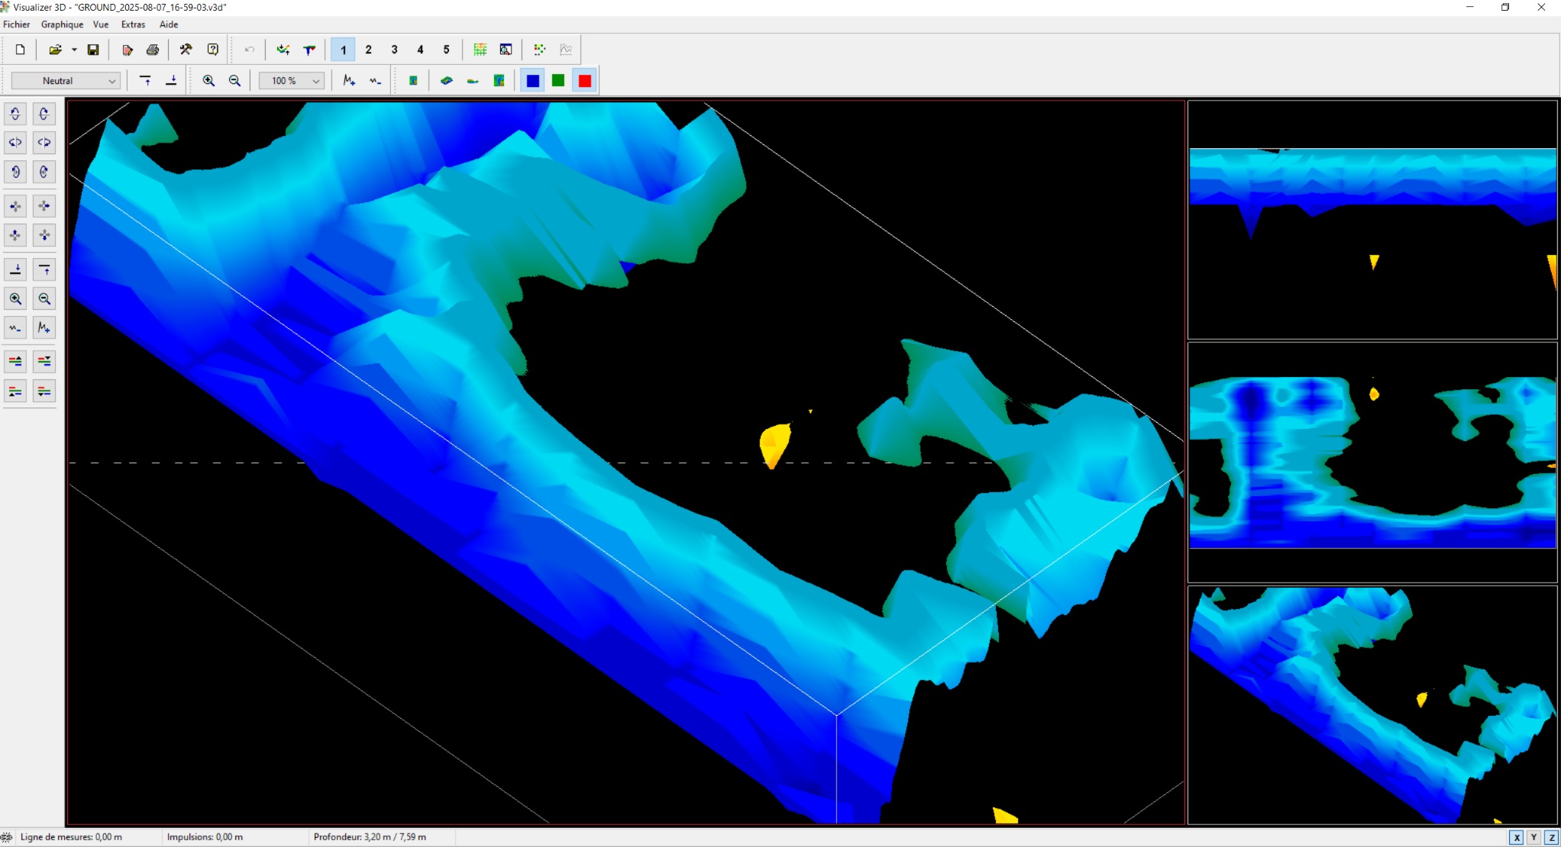Toggle the red color channel square
Image resolution: width=1561 pixels, height=847 pixels.
(585, 81)
